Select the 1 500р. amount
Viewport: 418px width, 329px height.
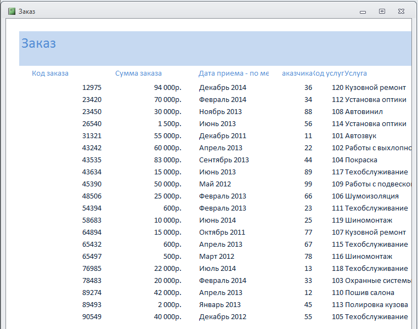pos(170,124)
